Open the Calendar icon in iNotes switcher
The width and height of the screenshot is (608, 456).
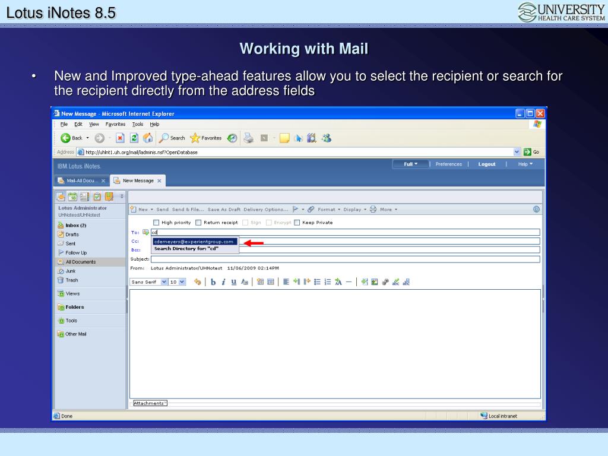73,197
